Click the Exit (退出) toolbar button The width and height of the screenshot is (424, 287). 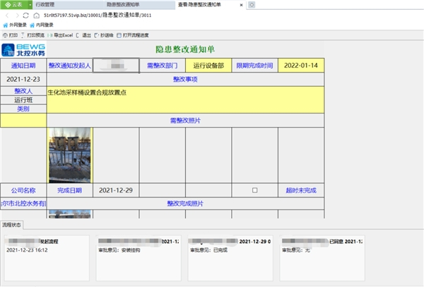tap(85, 35)
